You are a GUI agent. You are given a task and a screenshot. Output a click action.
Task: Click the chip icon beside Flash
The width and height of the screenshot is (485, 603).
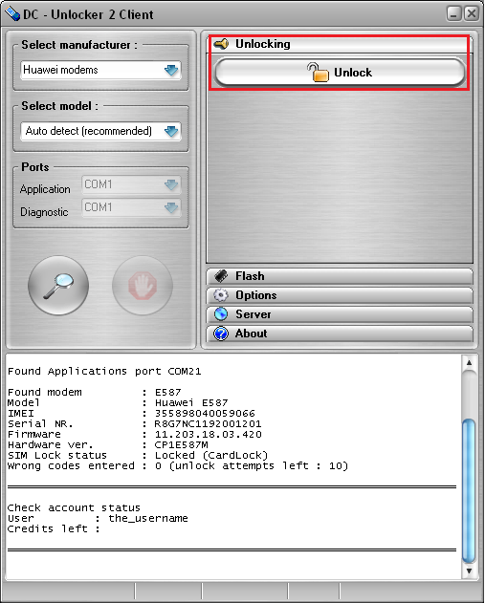(x=221, y=276)
